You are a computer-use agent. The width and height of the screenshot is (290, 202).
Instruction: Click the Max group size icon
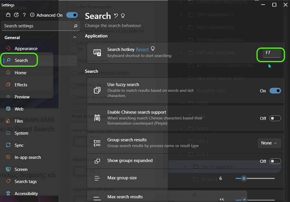point(97,178)
